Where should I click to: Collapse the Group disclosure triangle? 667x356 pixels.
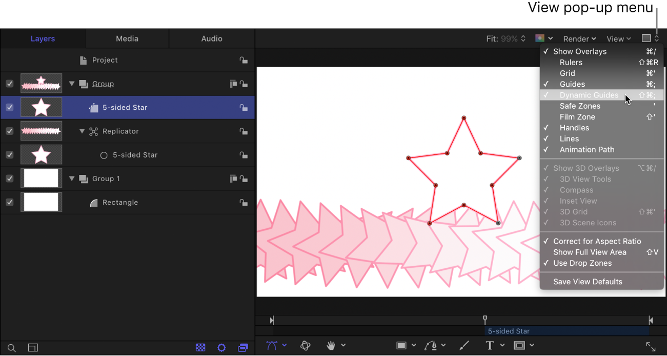click(x=72, y=84)
